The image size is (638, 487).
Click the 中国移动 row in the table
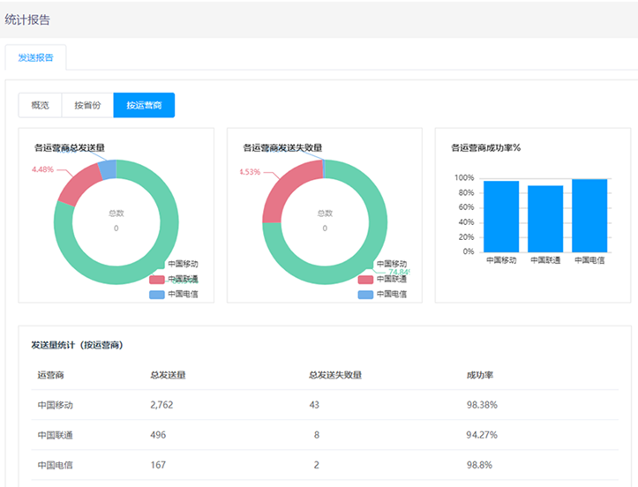[x=325, y=405]
